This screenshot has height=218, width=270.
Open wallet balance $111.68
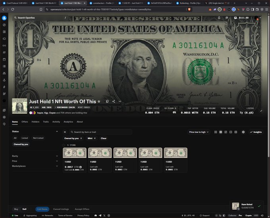click(x=241, y=18)
